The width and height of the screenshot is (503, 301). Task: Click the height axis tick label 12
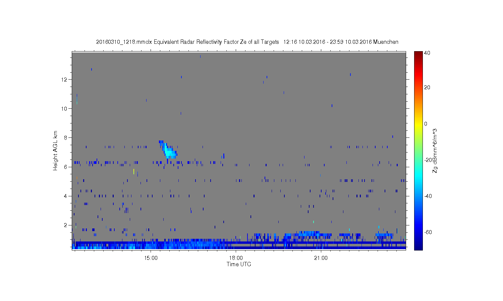pyautogui.click(x=65, y=79)
